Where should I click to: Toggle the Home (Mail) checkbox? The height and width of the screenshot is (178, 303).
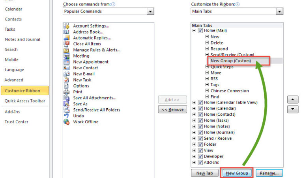200,31
